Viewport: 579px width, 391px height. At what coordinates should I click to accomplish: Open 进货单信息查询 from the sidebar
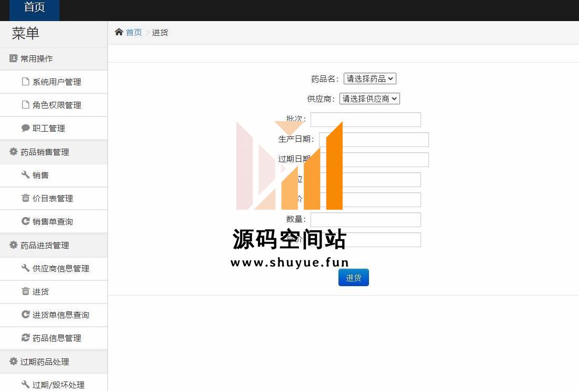tap(61, 315)
